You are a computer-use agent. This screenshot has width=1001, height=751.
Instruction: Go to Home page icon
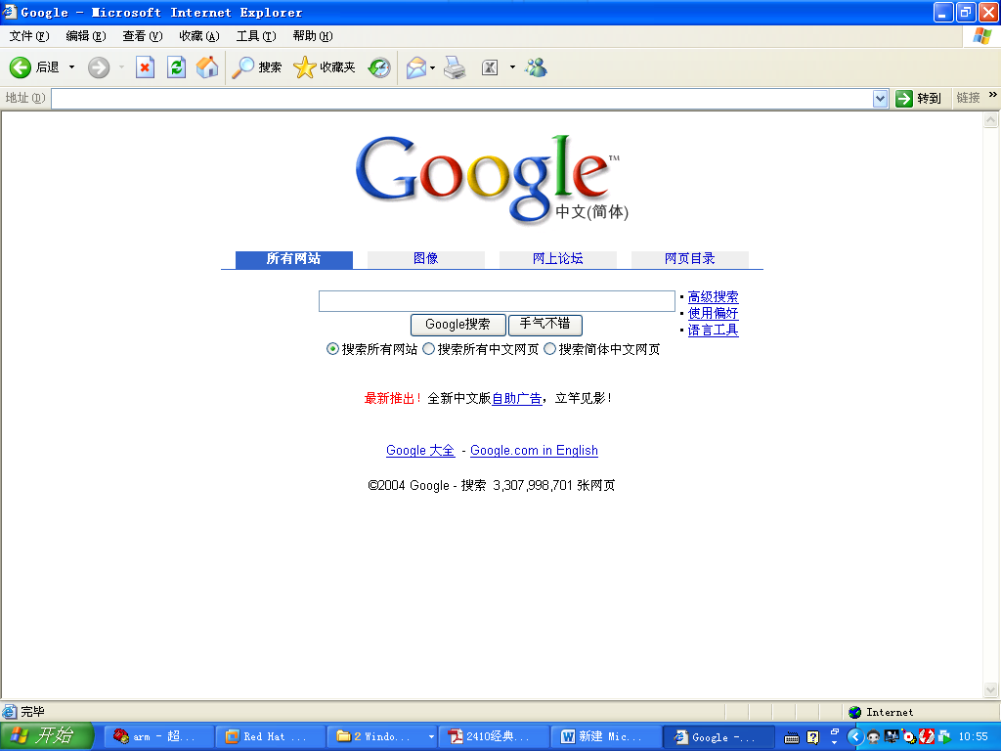[207, 67]
